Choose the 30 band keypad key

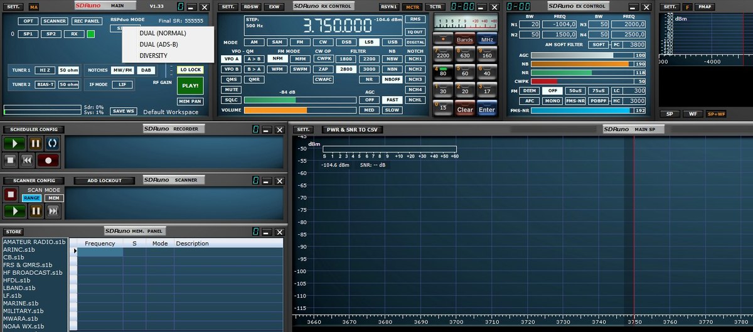coord(444,90)
